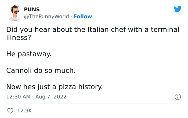Click the Twitter bird logo
Viewport: 188px width, 118px height.
pos(178,9)
